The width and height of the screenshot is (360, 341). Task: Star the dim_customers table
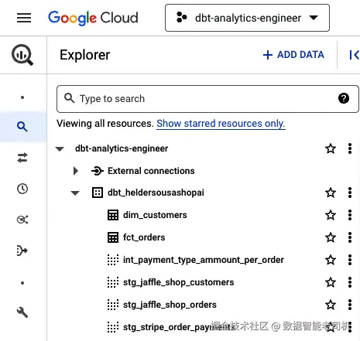[331, 215]
